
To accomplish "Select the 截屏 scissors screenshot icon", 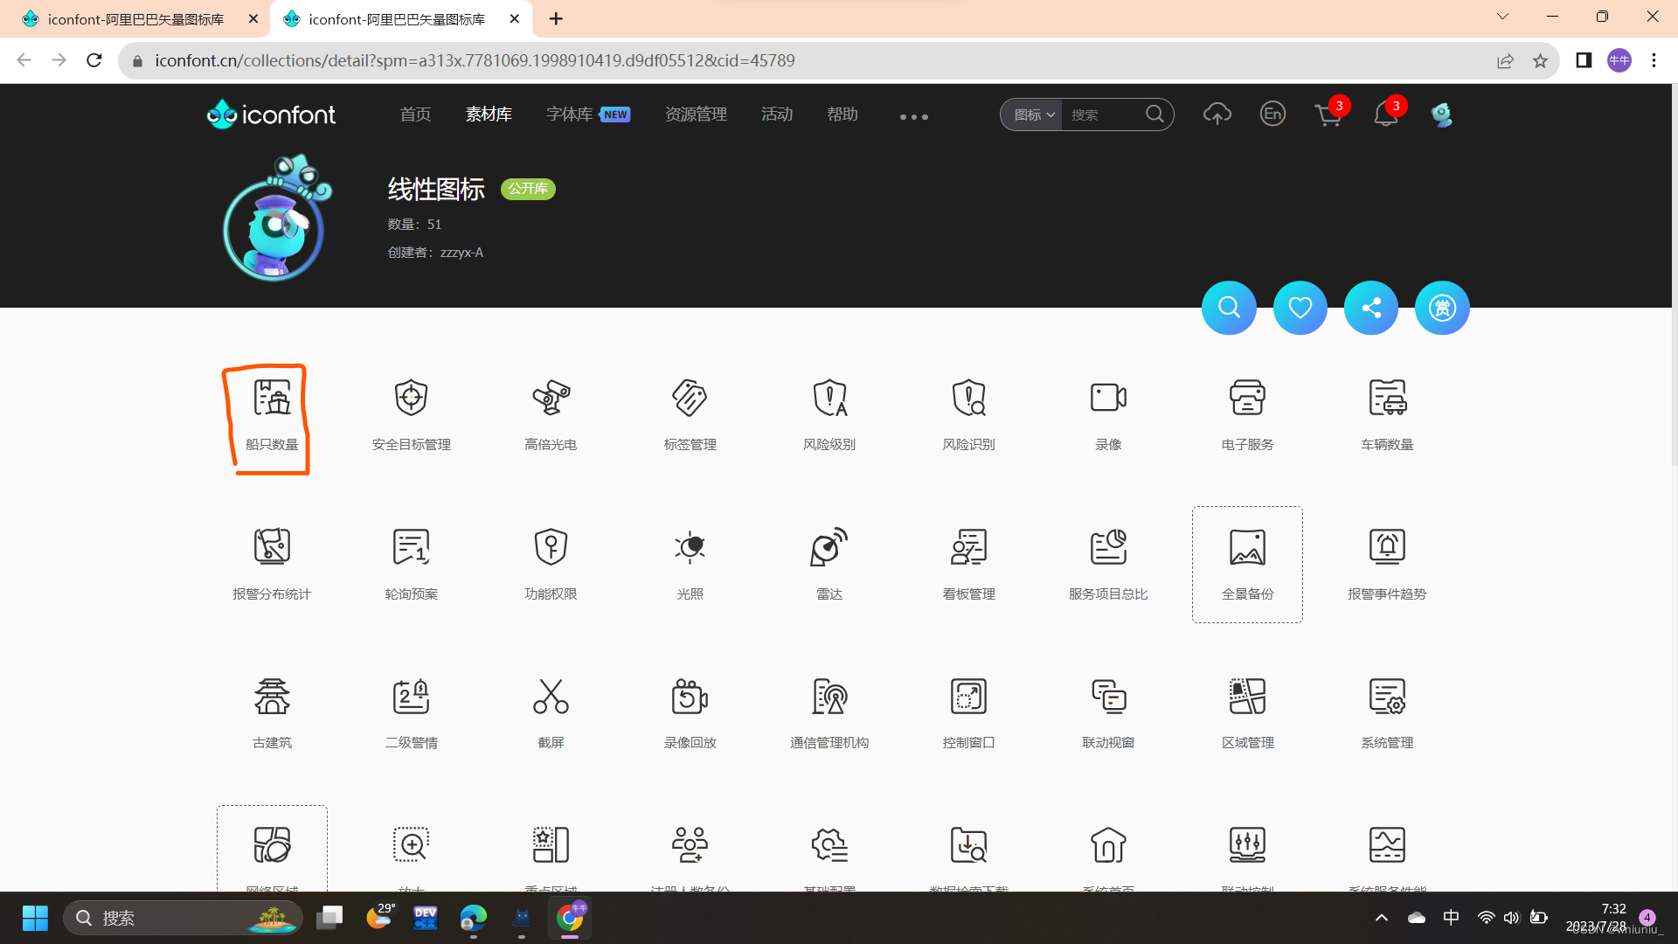I will (x=550, y=697).
